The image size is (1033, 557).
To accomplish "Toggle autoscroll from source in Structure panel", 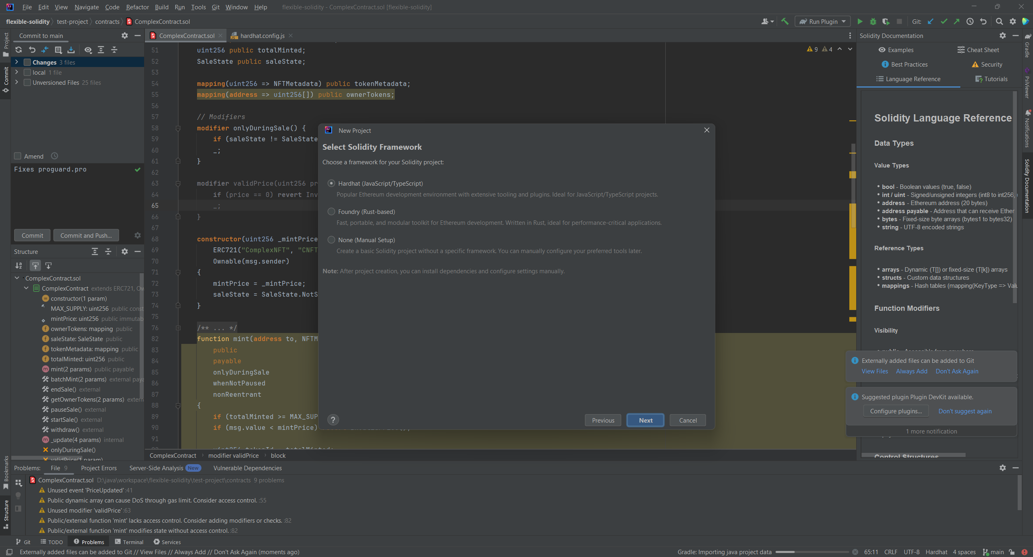I will [x=48, y=266].
